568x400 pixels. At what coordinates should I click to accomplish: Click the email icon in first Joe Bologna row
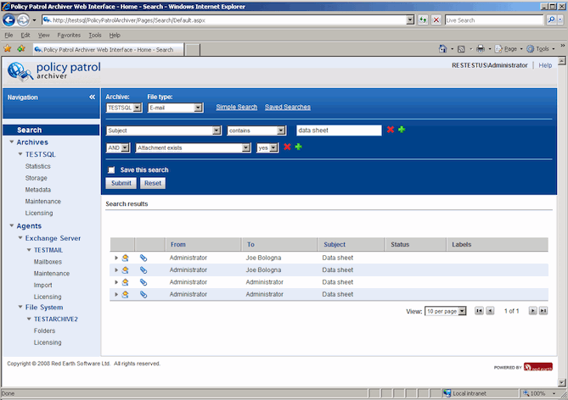click(x=126, y=258)
